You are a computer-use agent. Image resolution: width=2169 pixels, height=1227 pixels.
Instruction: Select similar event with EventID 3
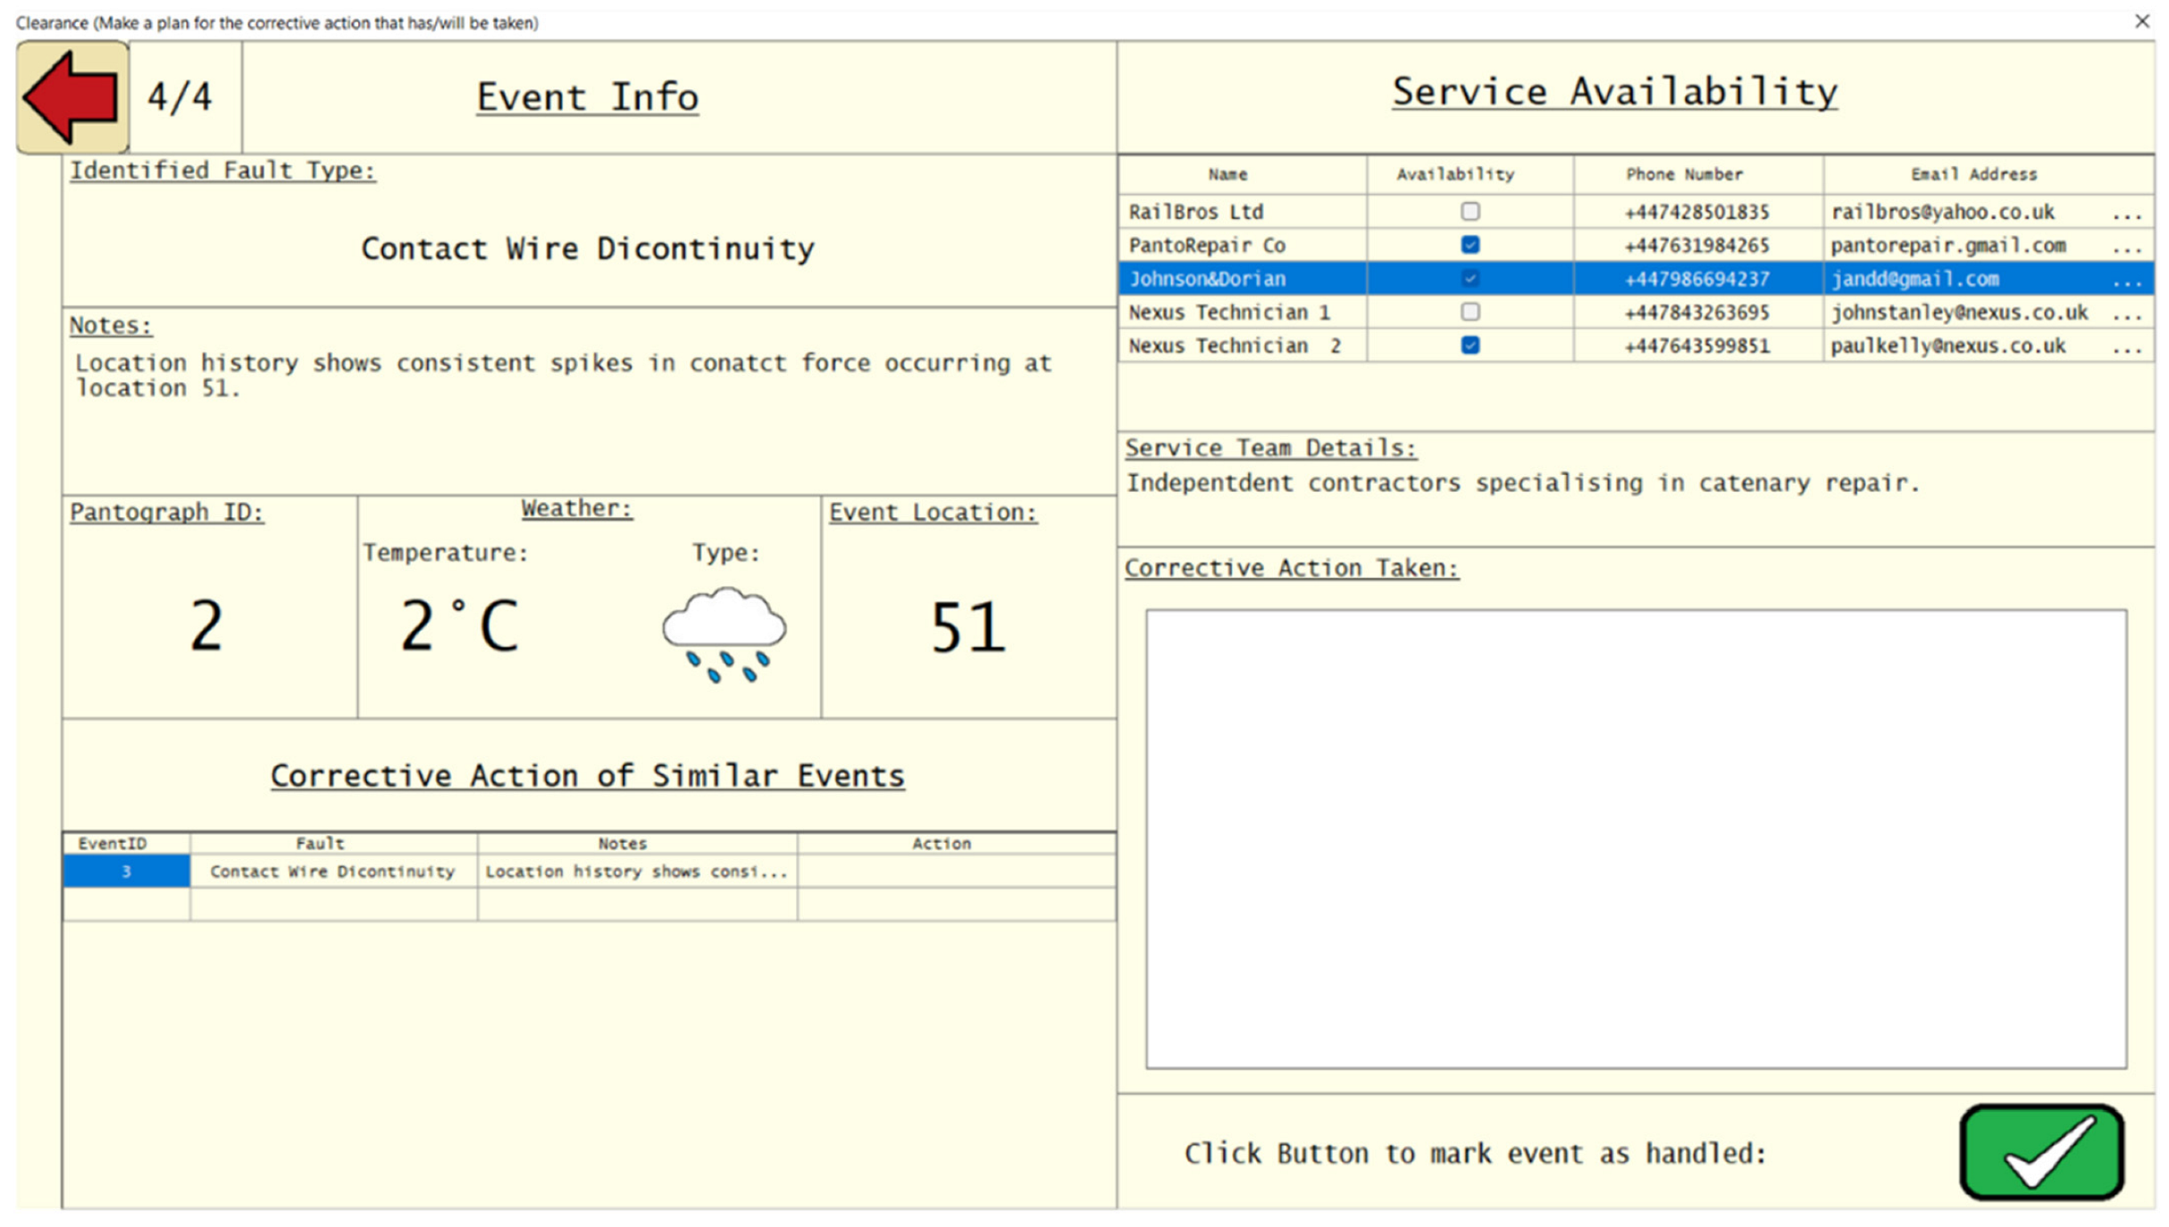coord(126,871)
